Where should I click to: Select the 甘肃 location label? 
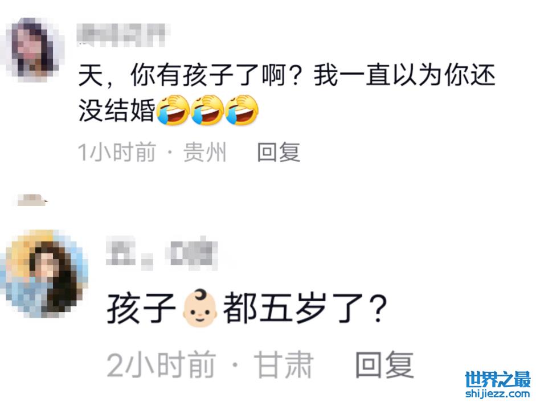[284, 365]
